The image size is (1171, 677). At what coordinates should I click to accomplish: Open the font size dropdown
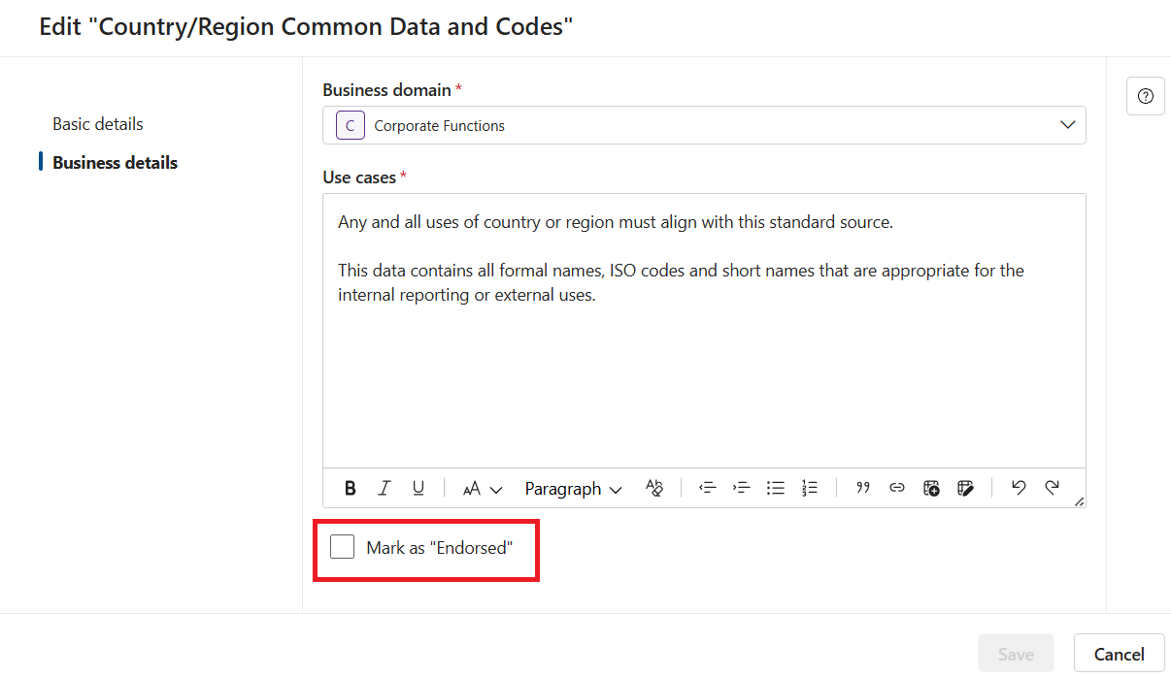pyautogui.click(x=483, y=488)
